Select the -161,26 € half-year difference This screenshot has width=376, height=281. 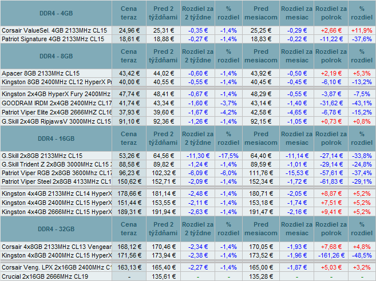tap(331, 255)
